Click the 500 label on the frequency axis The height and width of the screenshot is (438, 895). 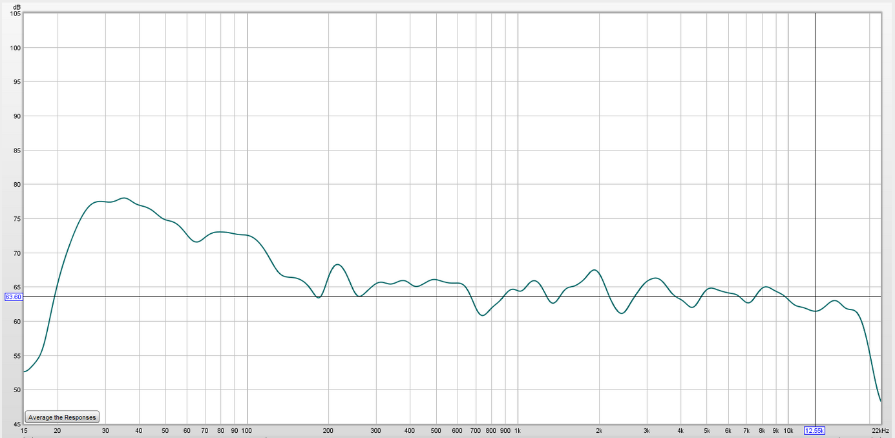[436, 430]
